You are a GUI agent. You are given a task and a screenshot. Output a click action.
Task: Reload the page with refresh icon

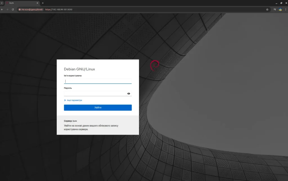click(13, 10)
